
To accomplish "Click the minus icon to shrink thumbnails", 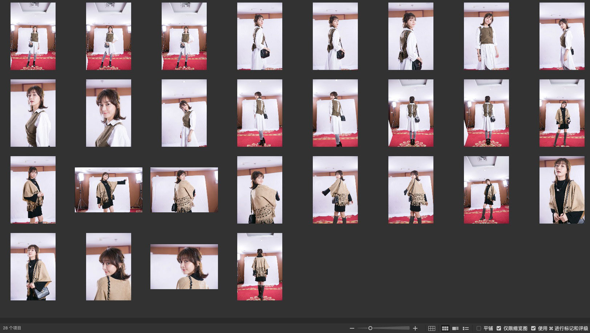I will tap(352, 328).
